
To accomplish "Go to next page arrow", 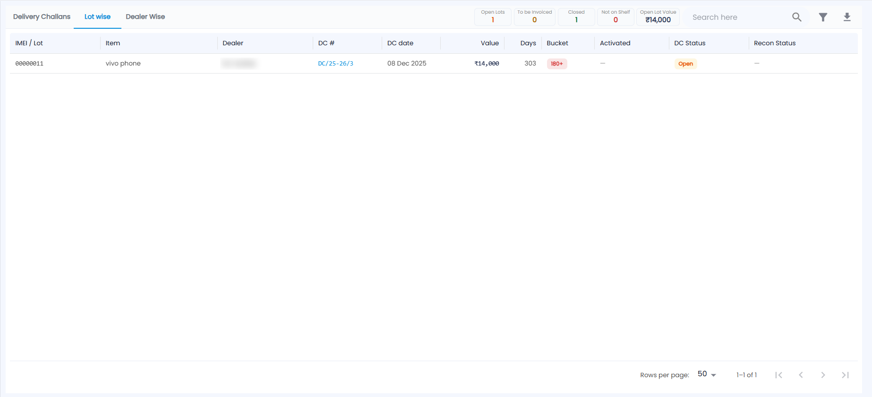I will [x=823, y=375].
